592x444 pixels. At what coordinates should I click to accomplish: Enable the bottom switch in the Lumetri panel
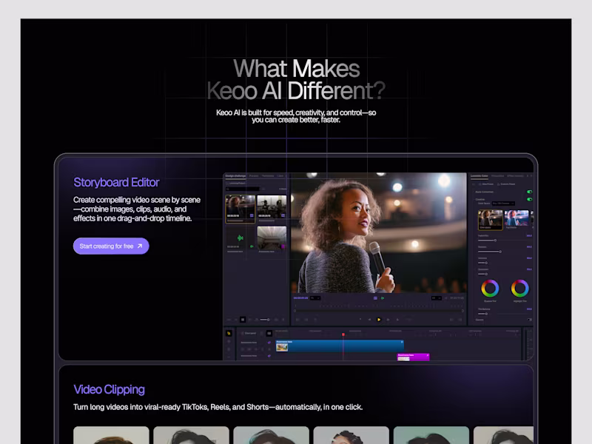(x=529, y=320)
